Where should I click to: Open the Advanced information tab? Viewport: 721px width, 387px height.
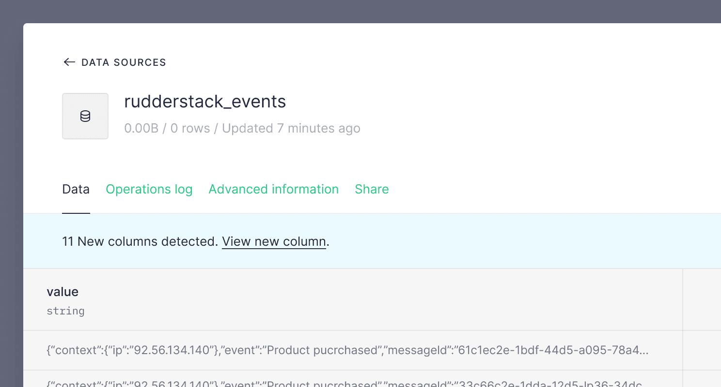click(x=273, y=189)
